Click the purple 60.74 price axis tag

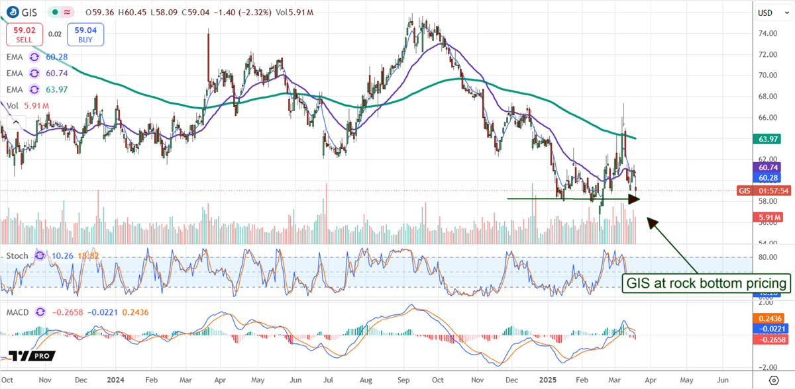click(768, 169)
